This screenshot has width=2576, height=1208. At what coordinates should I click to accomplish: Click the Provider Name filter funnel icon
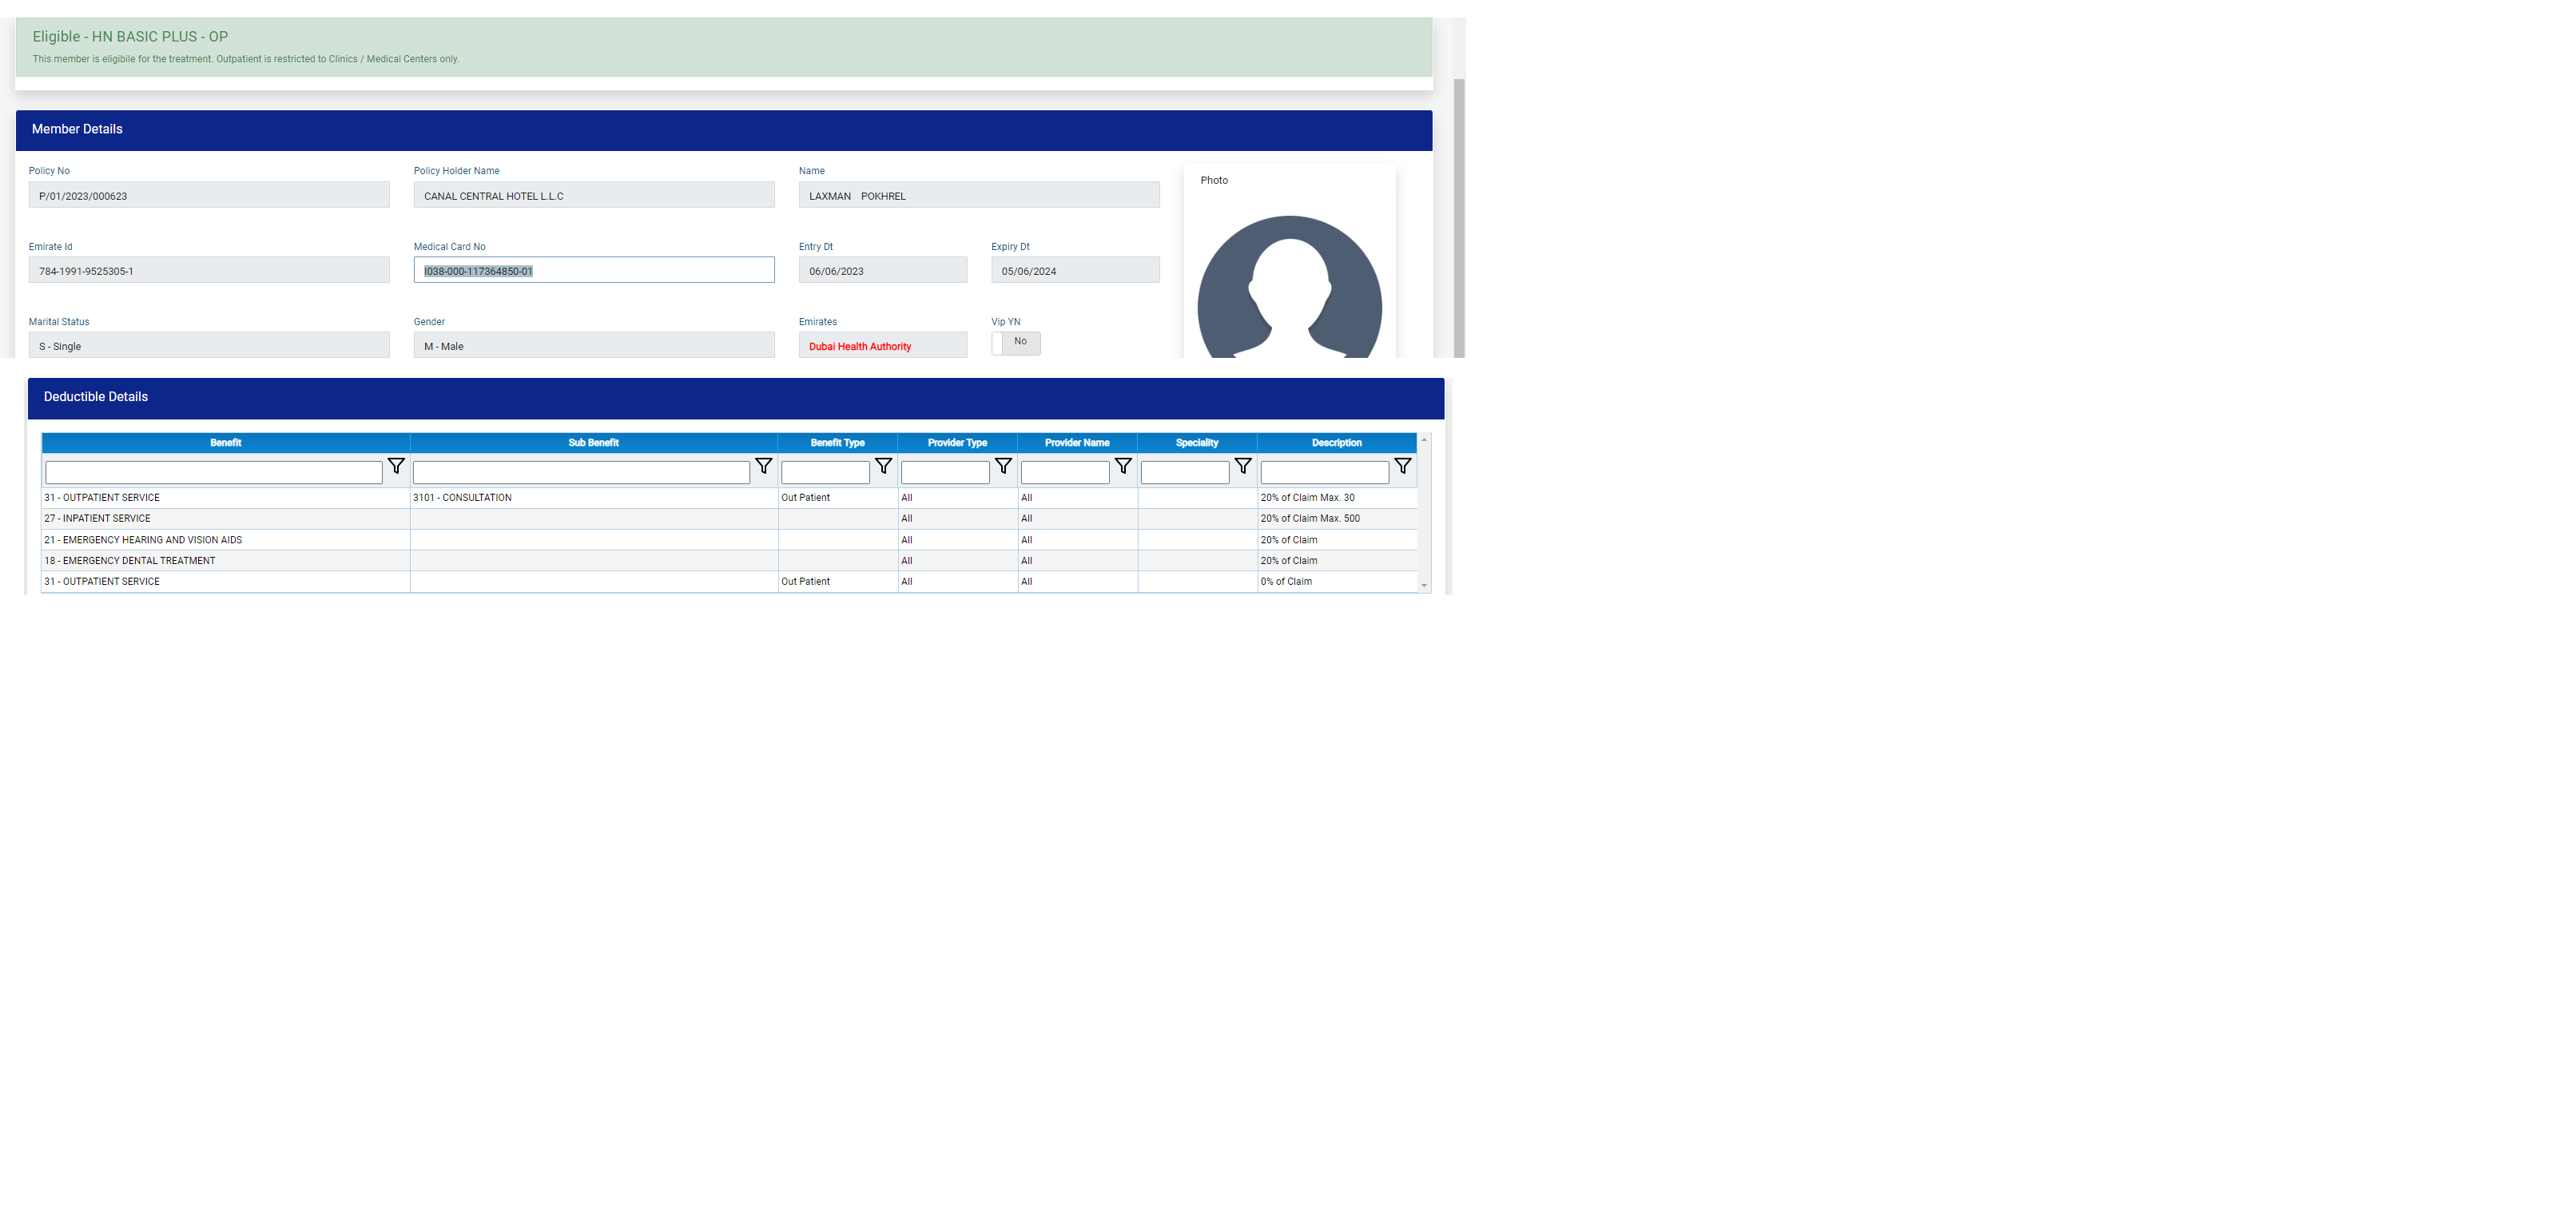point(1123,467)
